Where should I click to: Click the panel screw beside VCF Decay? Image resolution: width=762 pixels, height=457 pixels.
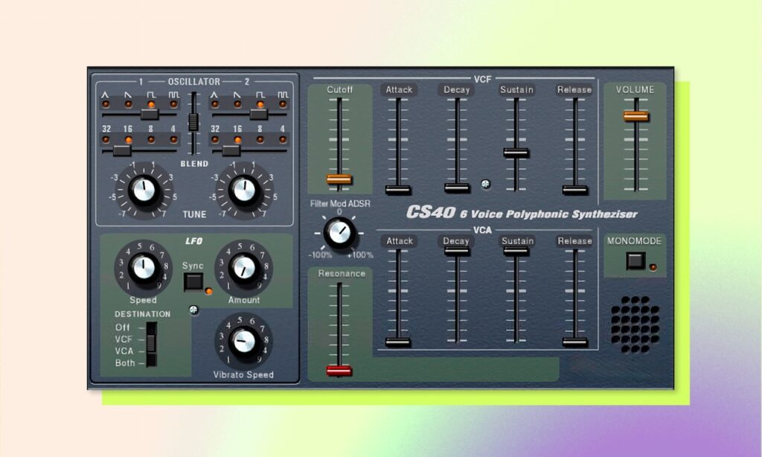[x=485, y=184]
